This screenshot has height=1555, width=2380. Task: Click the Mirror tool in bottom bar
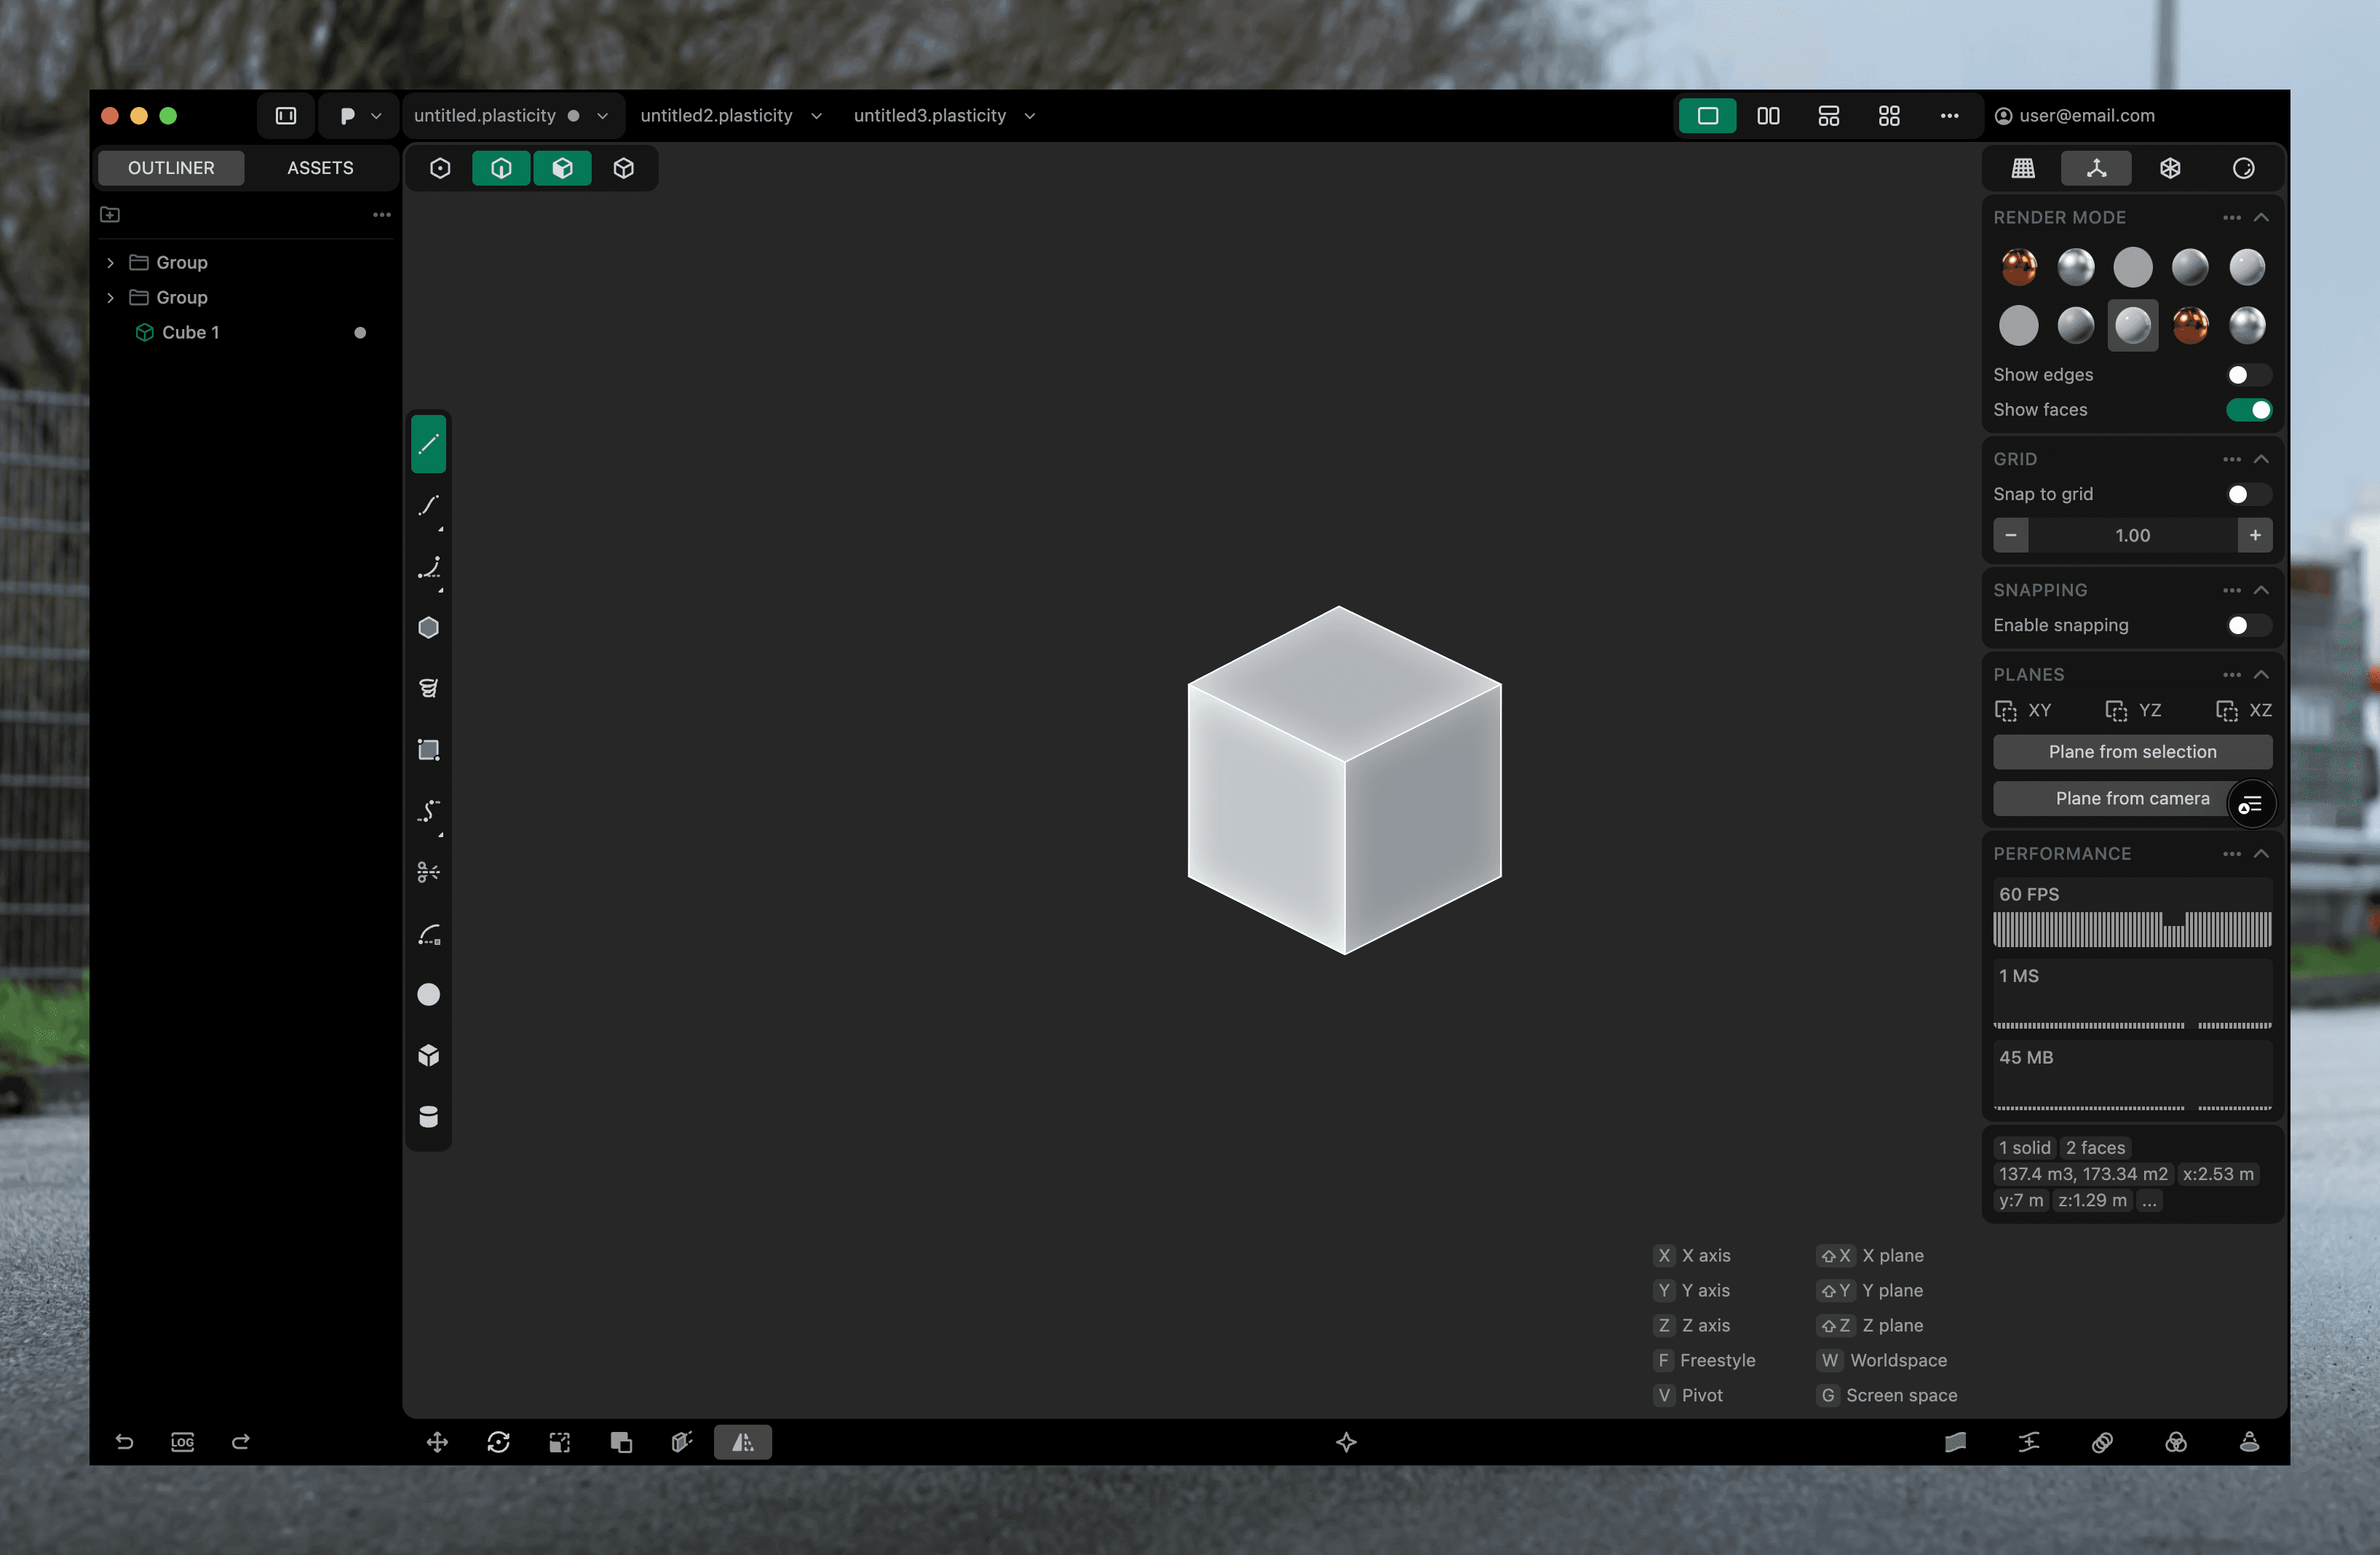point(742,1442)
